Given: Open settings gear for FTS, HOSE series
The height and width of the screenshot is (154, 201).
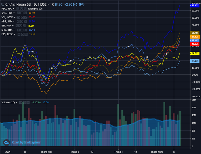Looking at the screenshot, I should pos(23,34).
